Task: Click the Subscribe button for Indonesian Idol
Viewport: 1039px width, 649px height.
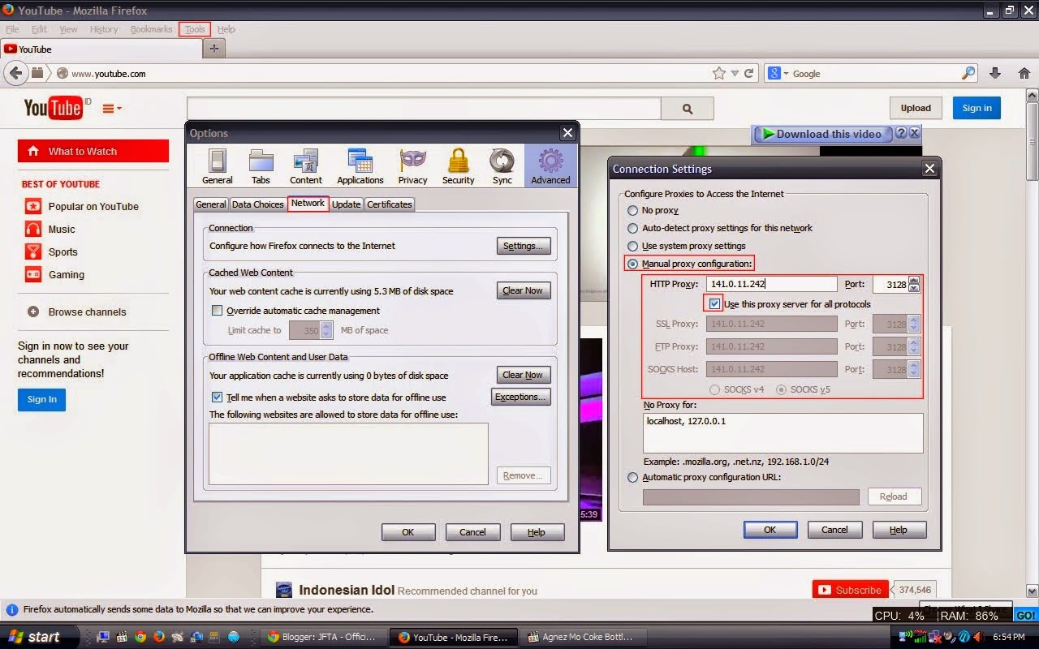Action: 850,590
